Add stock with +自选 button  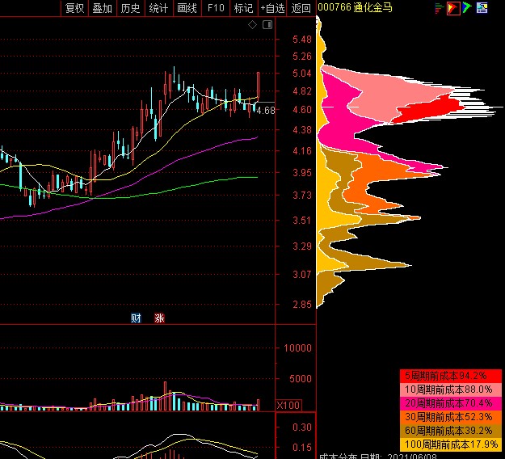(272, 8)
